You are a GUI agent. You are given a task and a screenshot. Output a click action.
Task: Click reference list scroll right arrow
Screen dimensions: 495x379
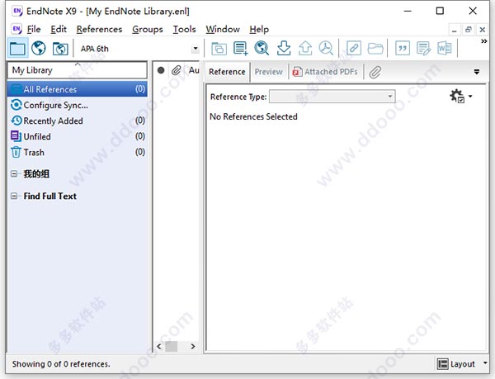tap(192, 347)
